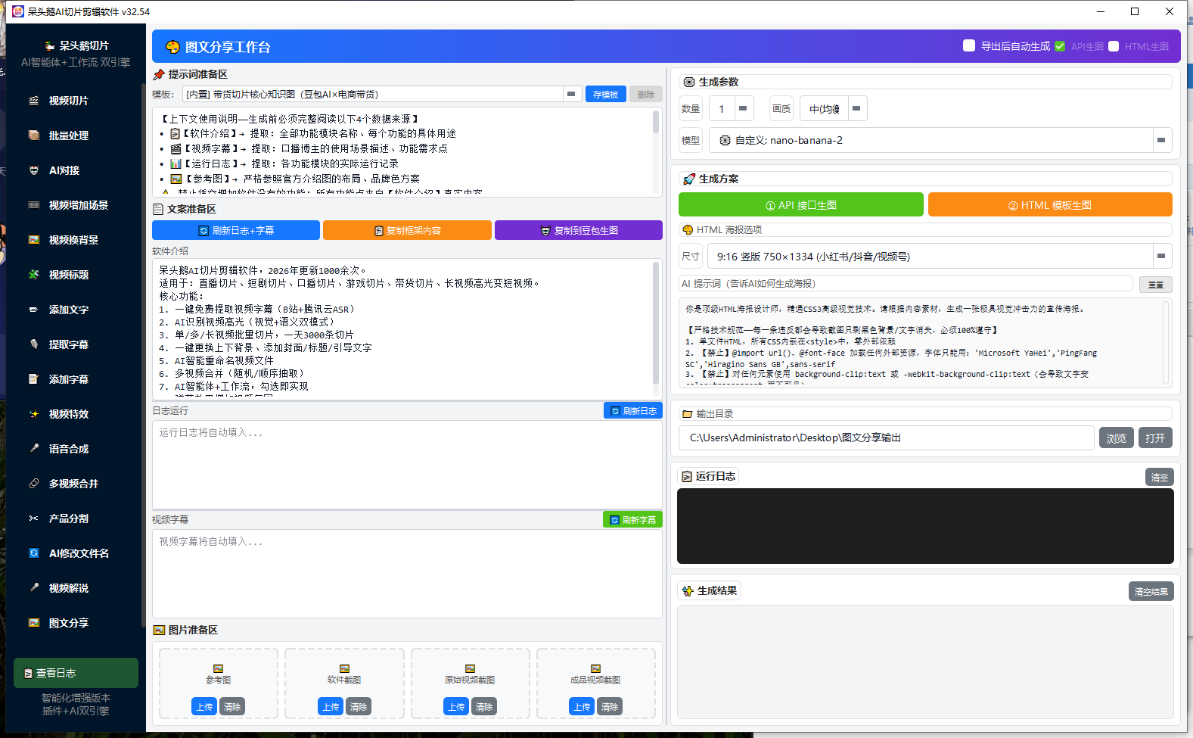Click the 参考图 image placeholder icon
This screenshot has height=738, width=1193.
(x=219, y=668)
